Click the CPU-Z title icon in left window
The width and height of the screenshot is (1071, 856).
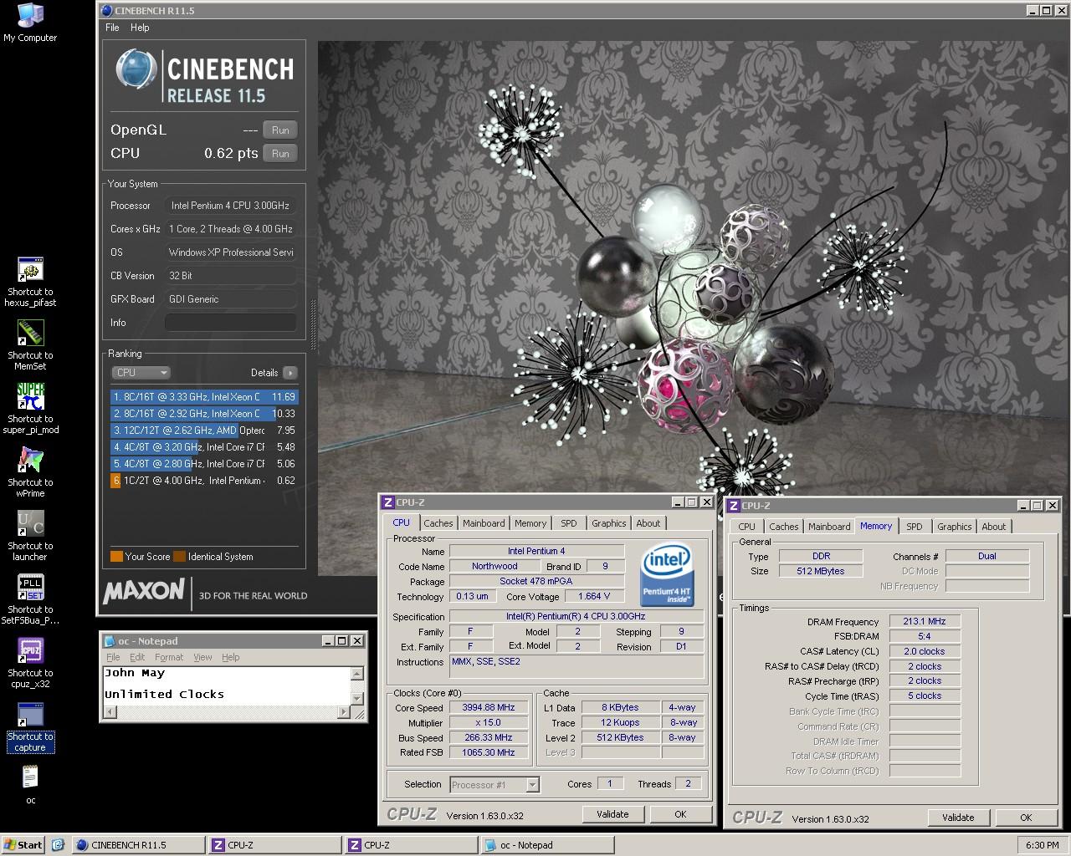[x=387, y=502]
